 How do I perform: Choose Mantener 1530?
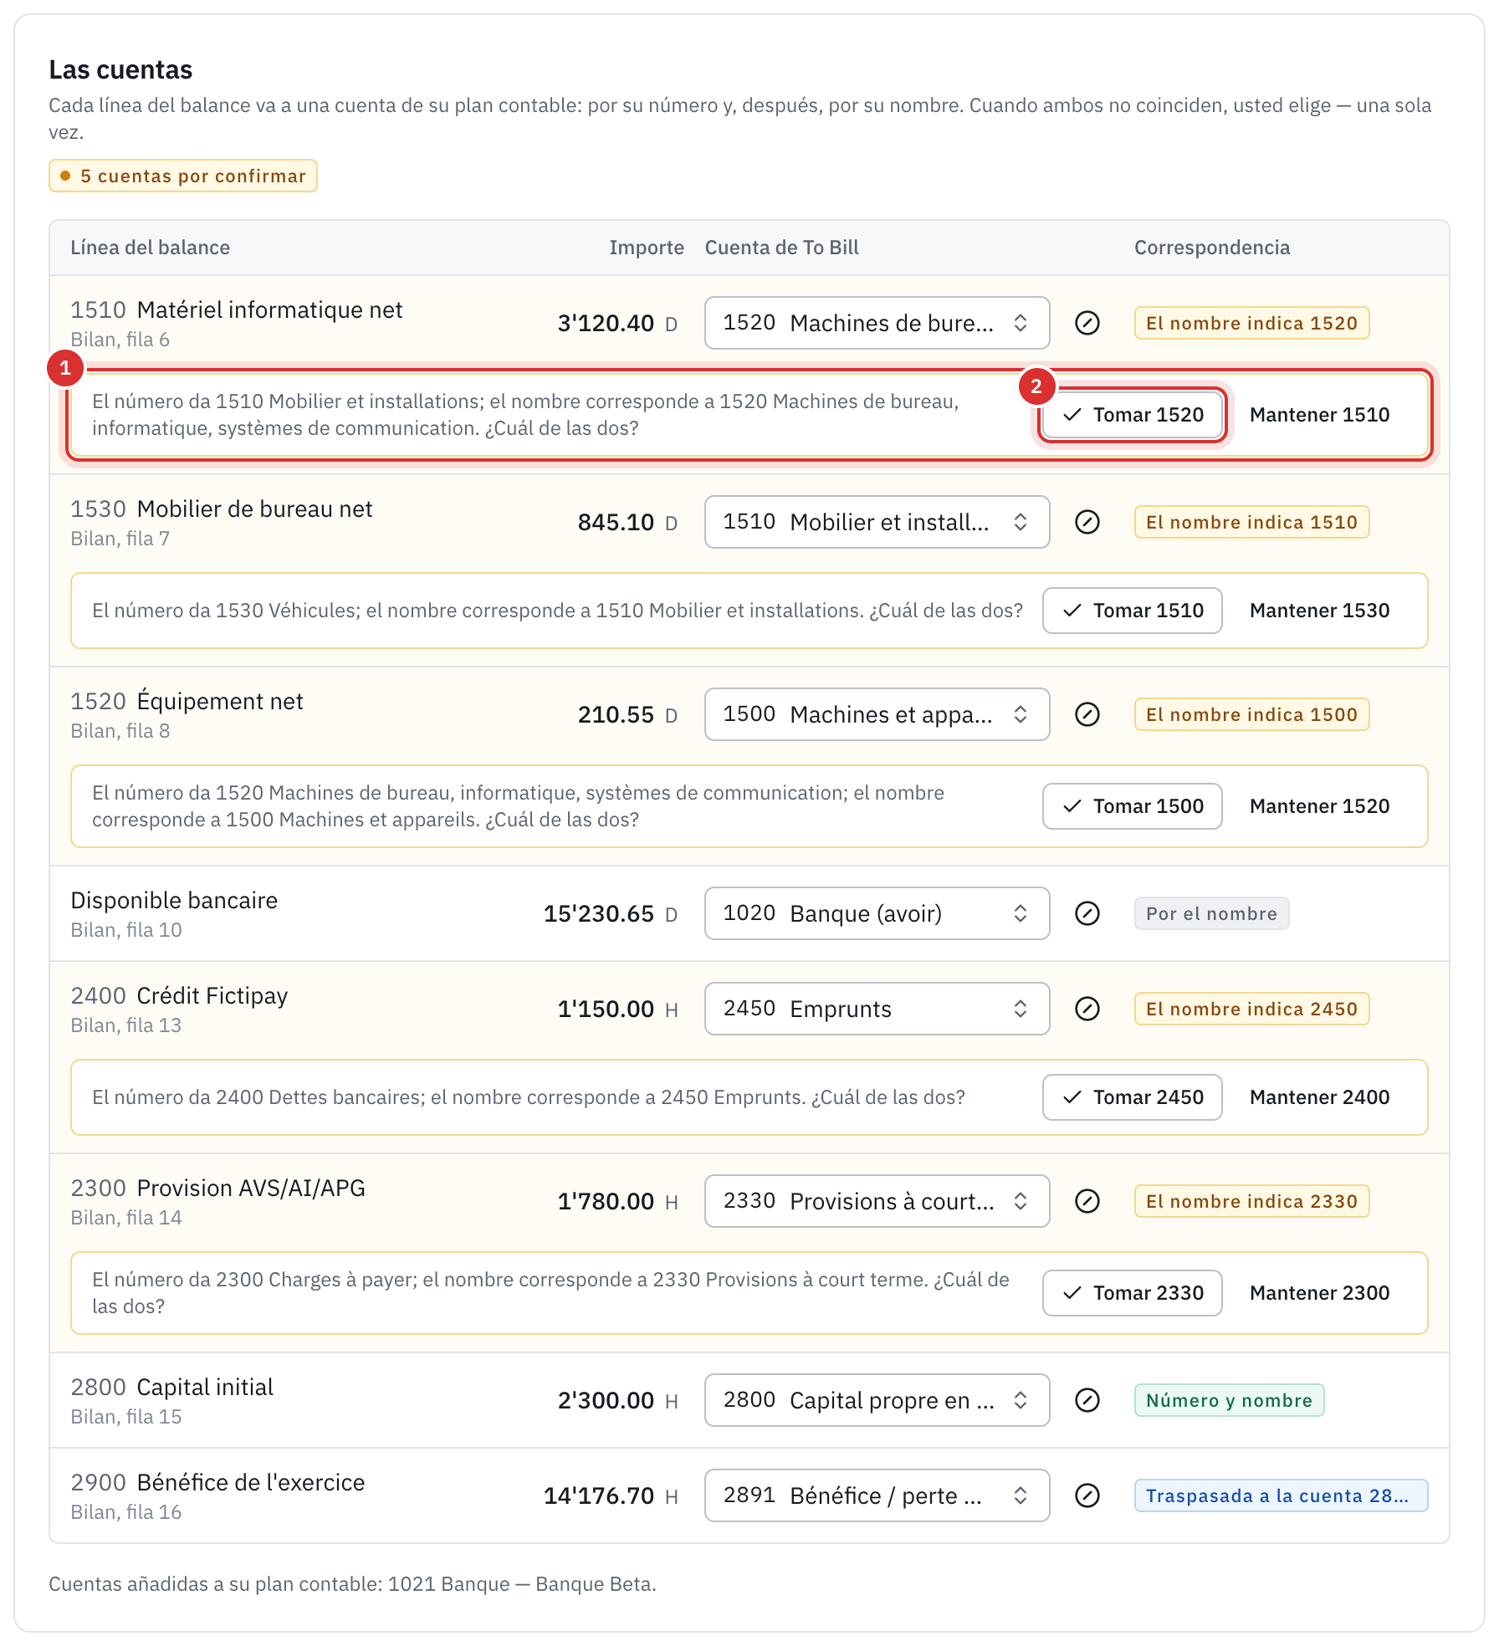click(x=1319, y=611)
